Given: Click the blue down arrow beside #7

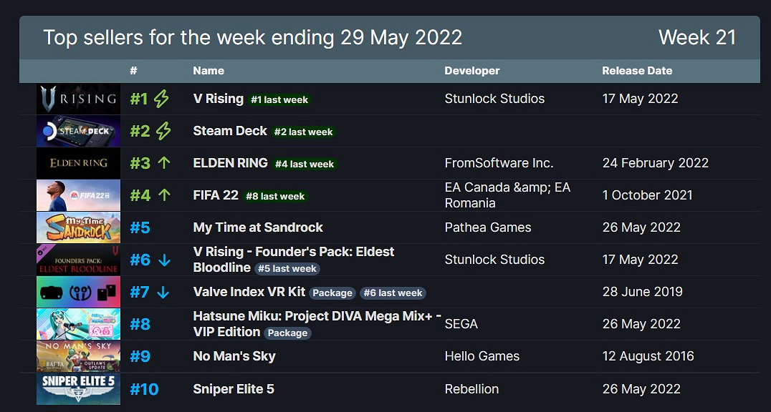Looking at the screenshot, I should pyautogui.click(x=163, y=292).
